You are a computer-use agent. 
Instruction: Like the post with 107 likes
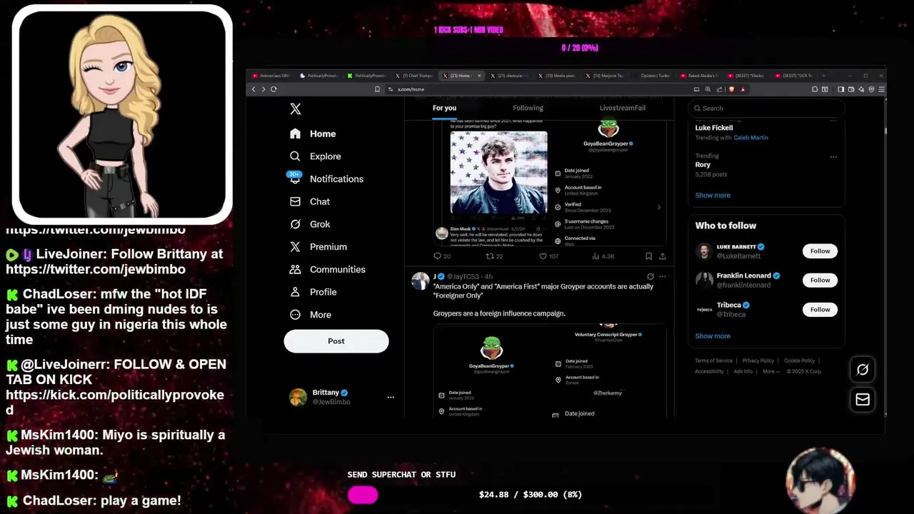(548, 256)
